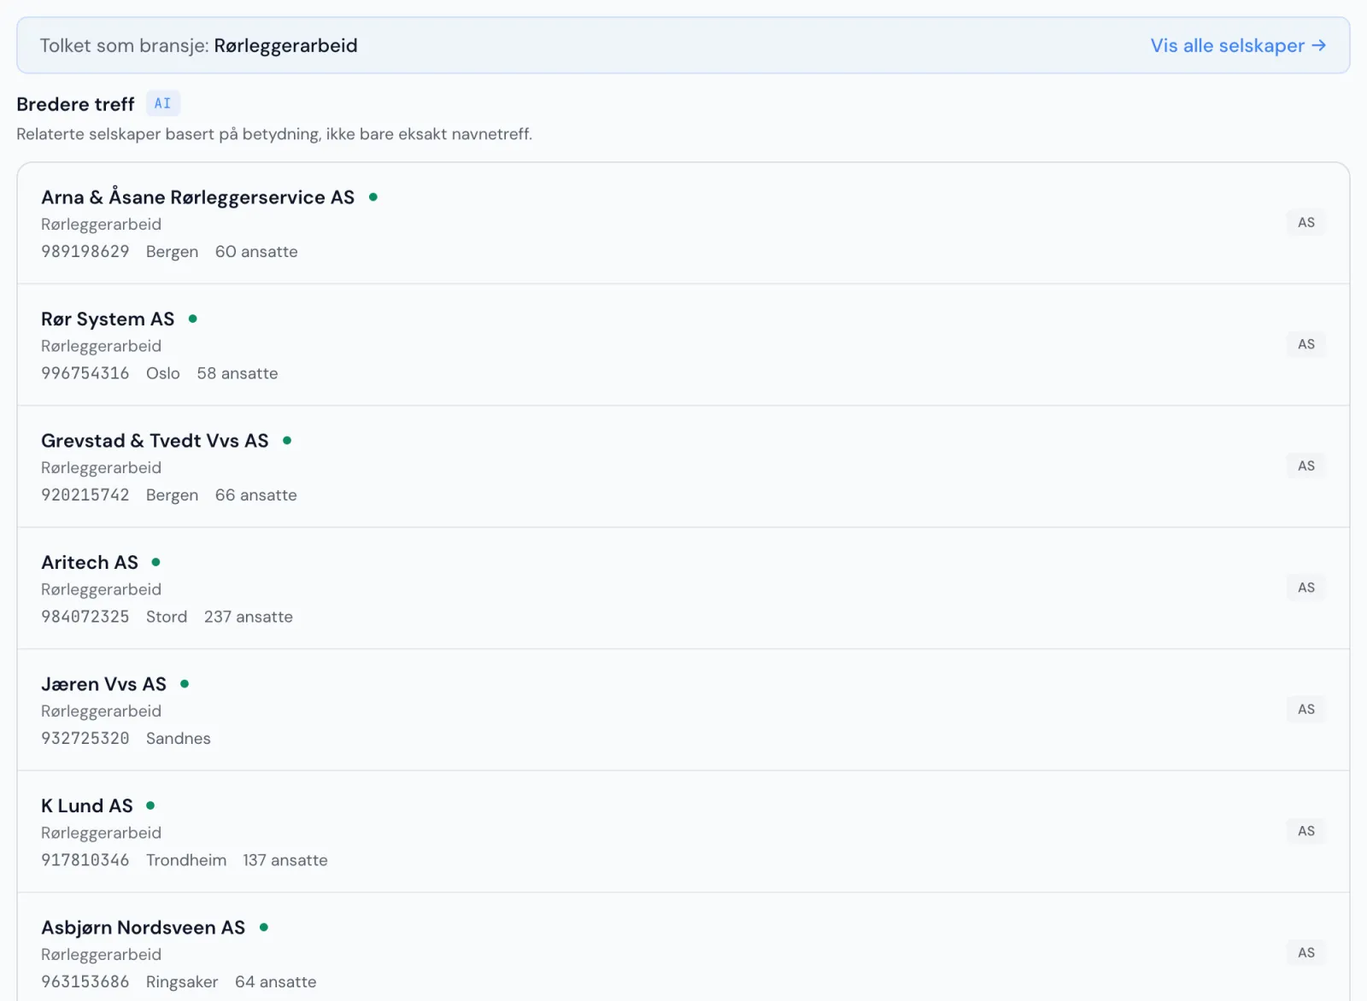1367x1001 pixels.
Task: Click green status dot beside Rør System AS
Action: point(193,319)
